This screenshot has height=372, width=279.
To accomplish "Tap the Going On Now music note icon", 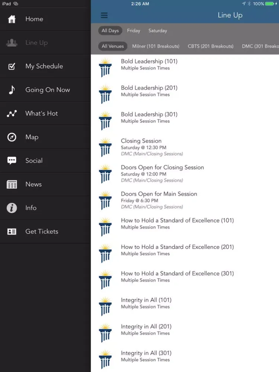I will click(12, 90).
